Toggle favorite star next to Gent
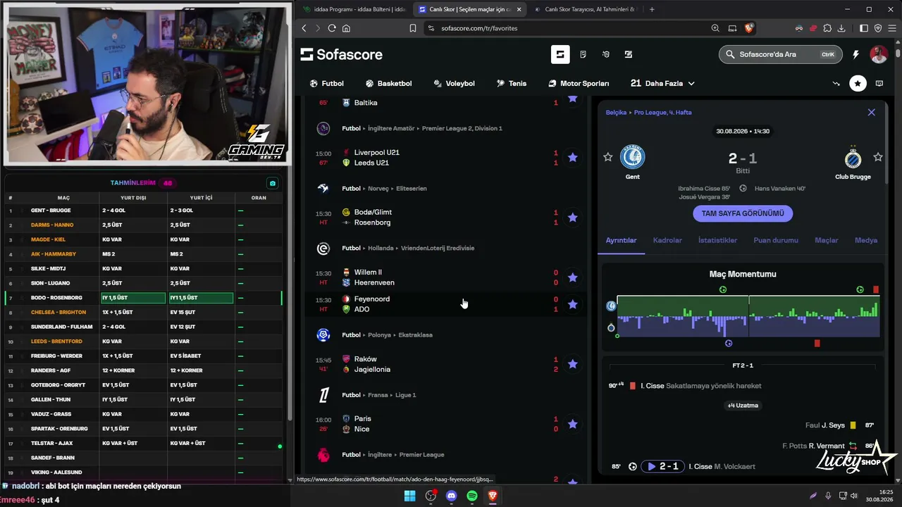Screen dimensions: 902x507 [607, 157]
